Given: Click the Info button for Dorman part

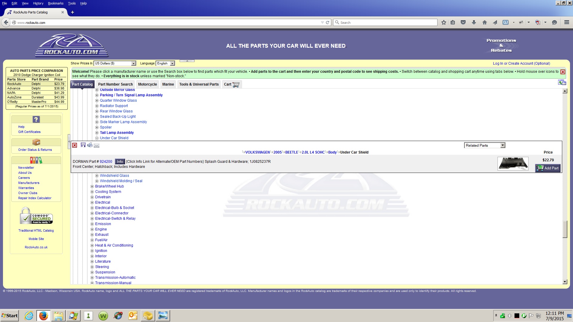Looking at the screenshot, I should click(x=120, y=162).
